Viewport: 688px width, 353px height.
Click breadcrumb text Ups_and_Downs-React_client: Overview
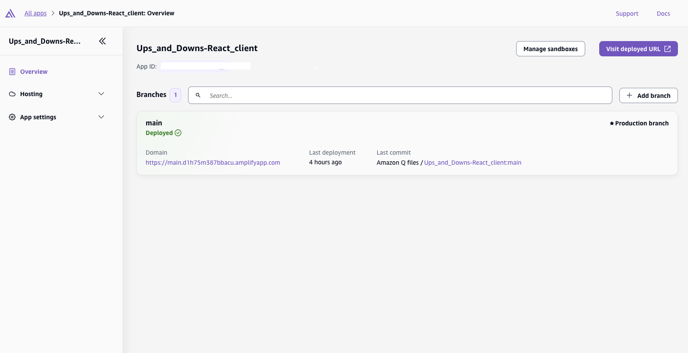tap(117, 13)
